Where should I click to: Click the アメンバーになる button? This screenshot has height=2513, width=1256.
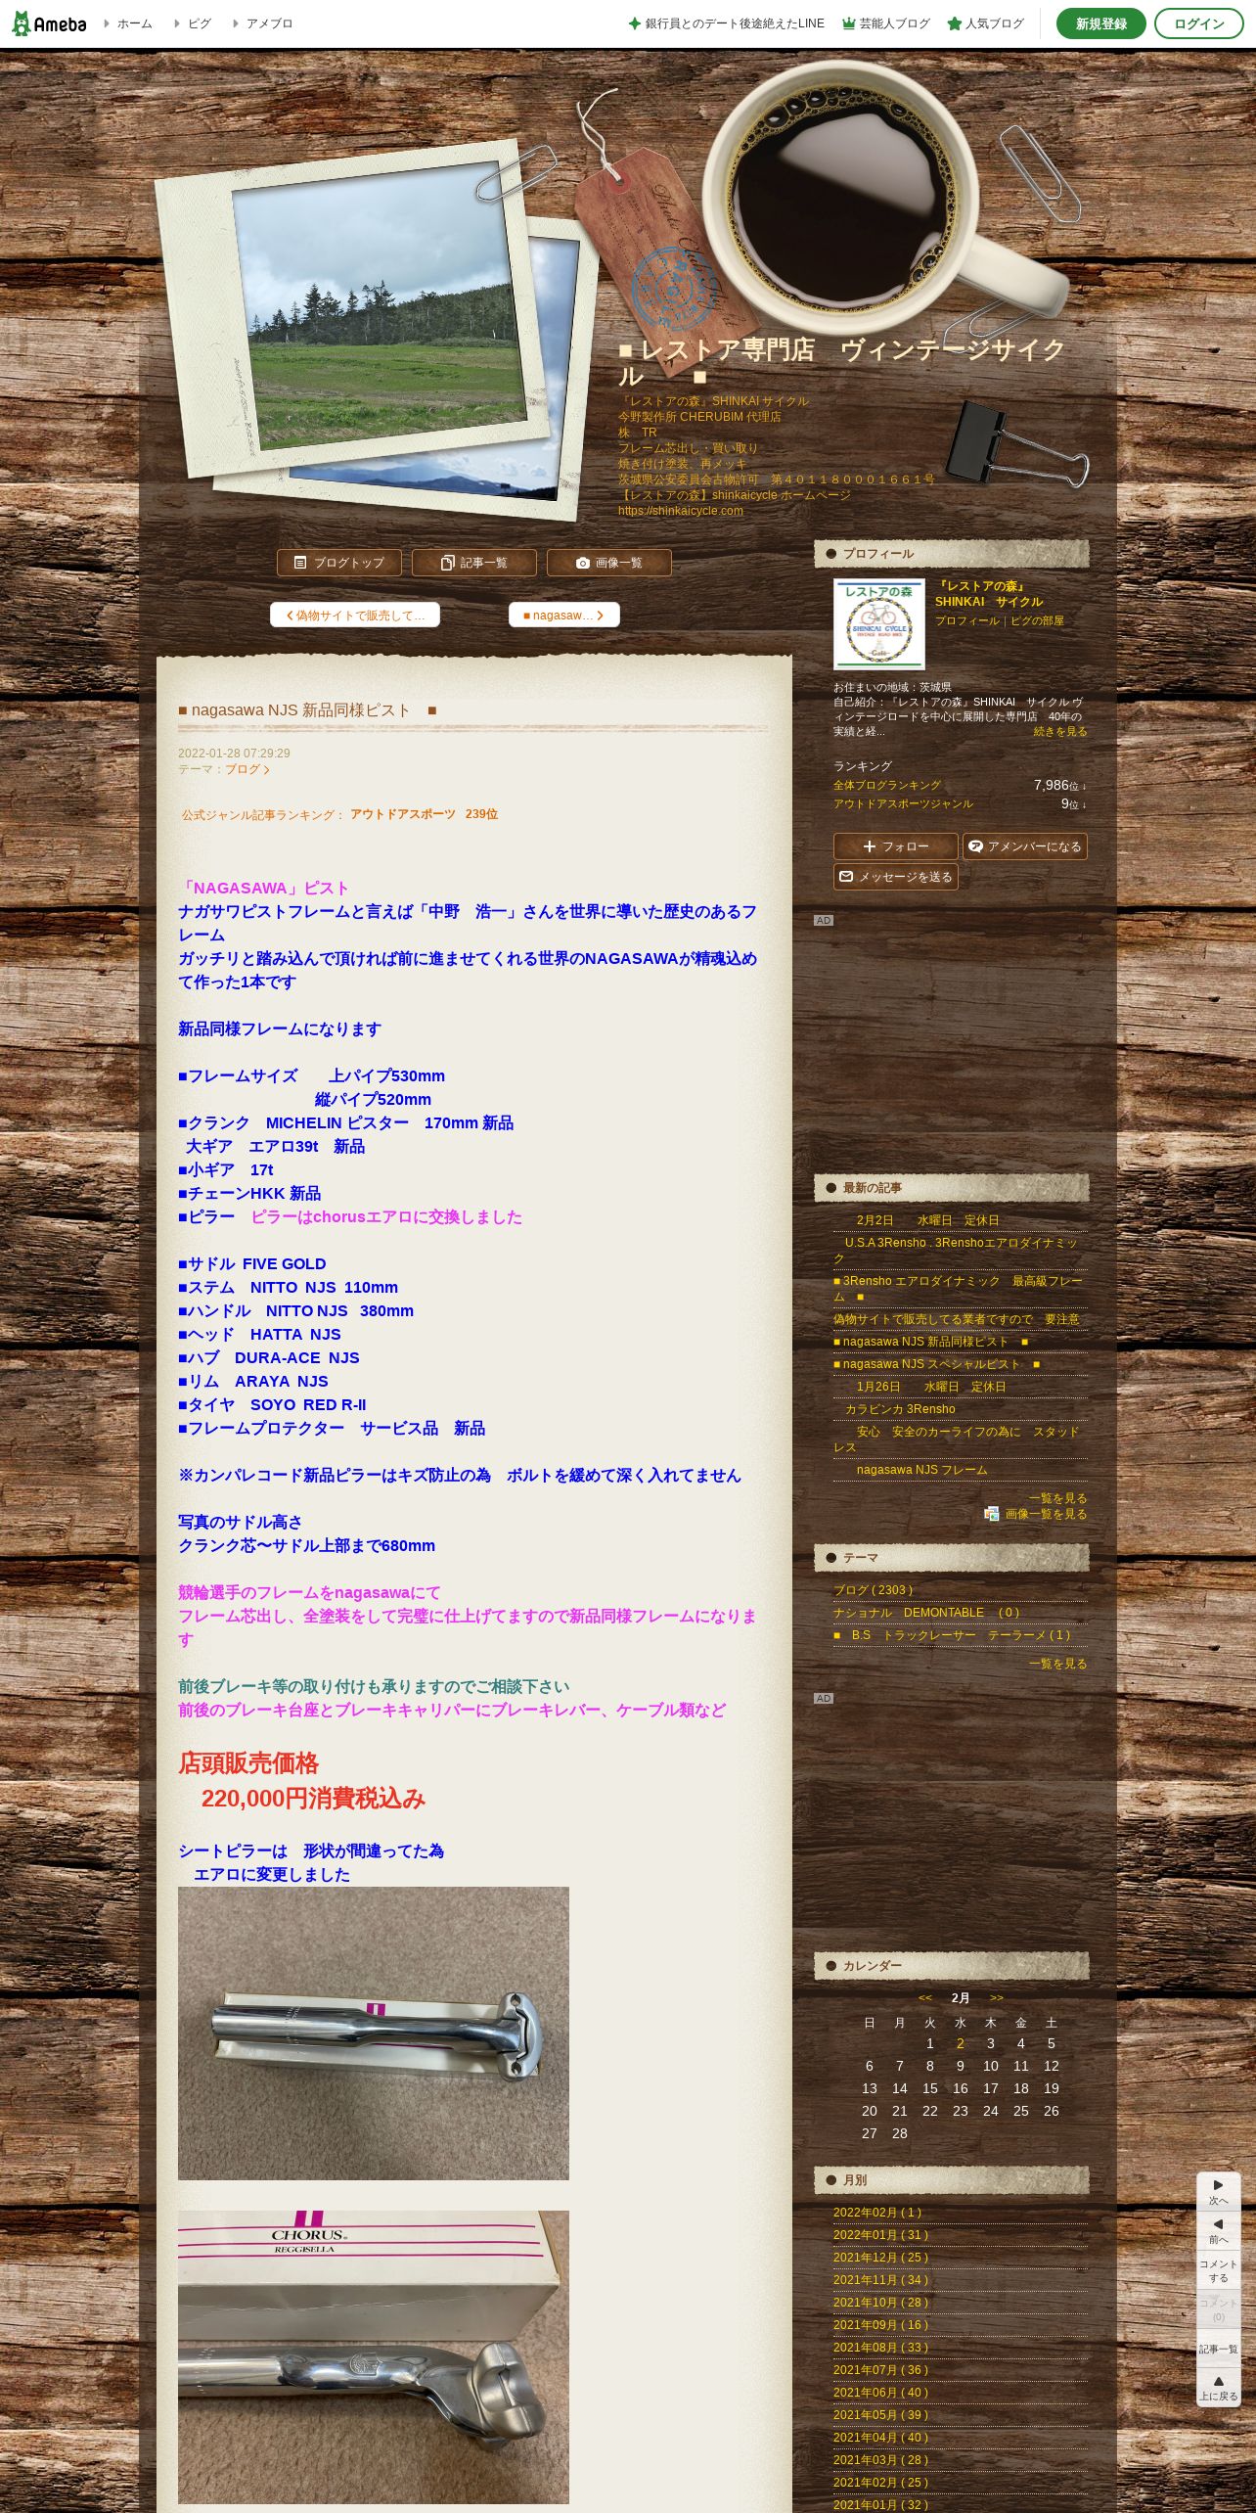[1024, 846]
